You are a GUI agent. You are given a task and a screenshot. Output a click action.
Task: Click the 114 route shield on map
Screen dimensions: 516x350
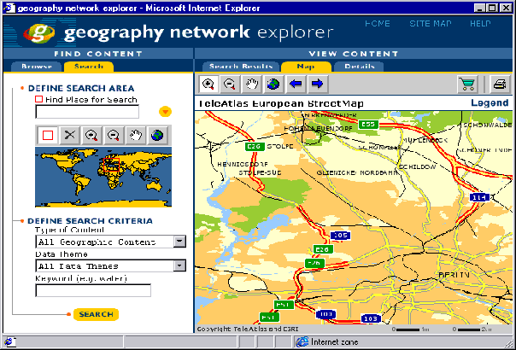click(x=479, y=197)
